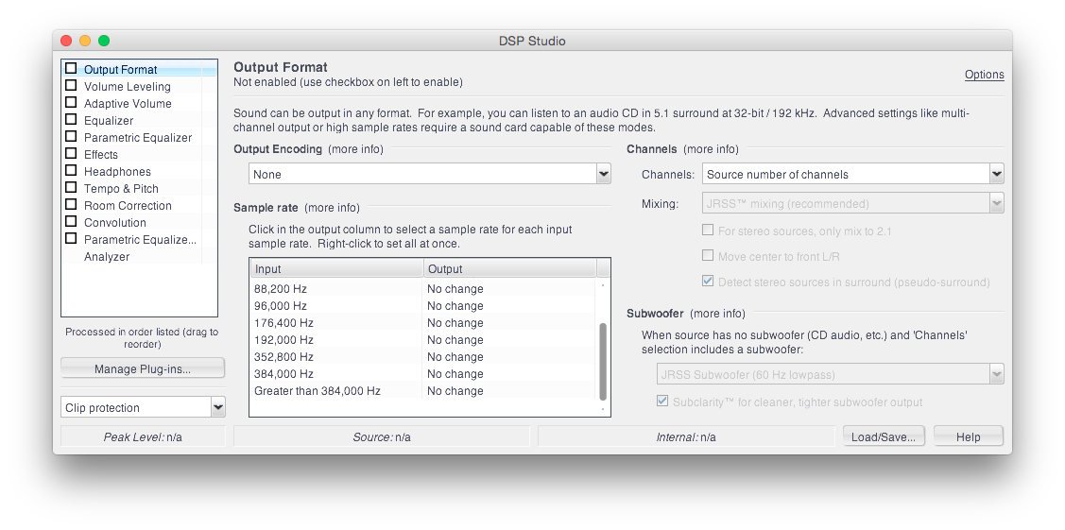This screenshot has height=530, width=1065.
Task: Toggle the Equalizer checkbox
Action: point(71,119)
